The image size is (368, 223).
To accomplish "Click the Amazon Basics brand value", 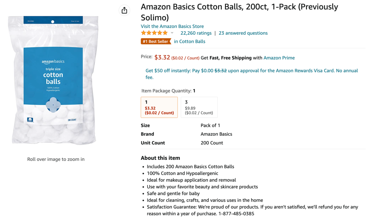I will [216, 134].
